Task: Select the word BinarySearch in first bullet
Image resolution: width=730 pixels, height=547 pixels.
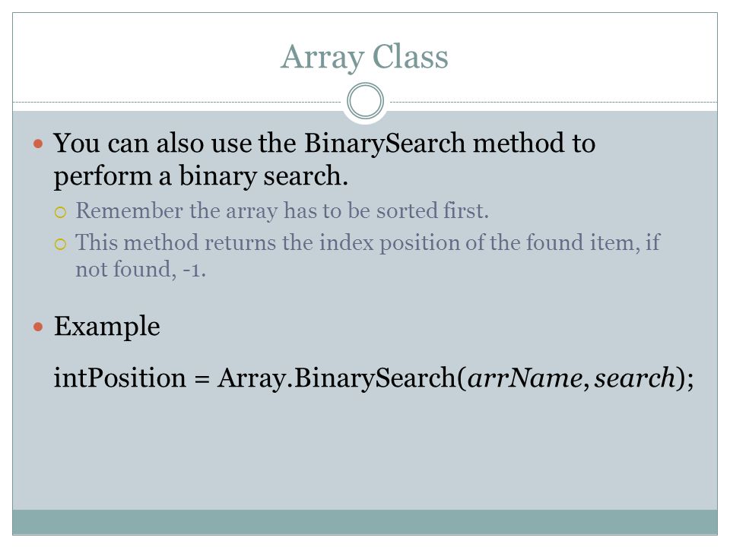Action: click(x=385, y=144)
